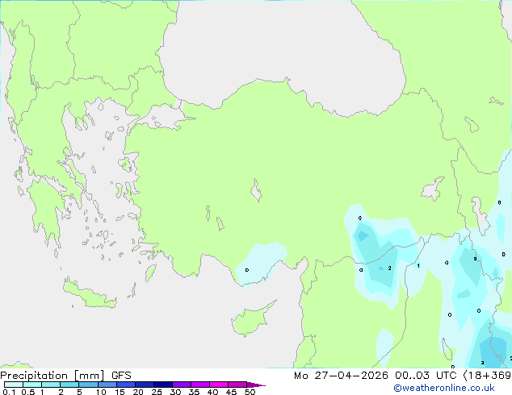Pick the 15–20 mm legend swatch
The image size is (512, 395).
[x=126, y=385]
